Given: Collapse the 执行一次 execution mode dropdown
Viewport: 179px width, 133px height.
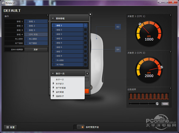Looking at the screenshot, I should click(68, 74).
